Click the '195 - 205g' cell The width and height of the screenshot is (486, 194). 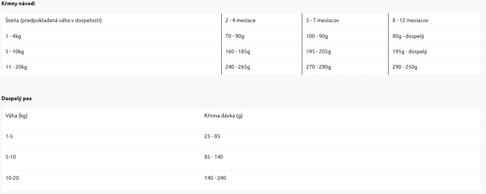point(345,52)
